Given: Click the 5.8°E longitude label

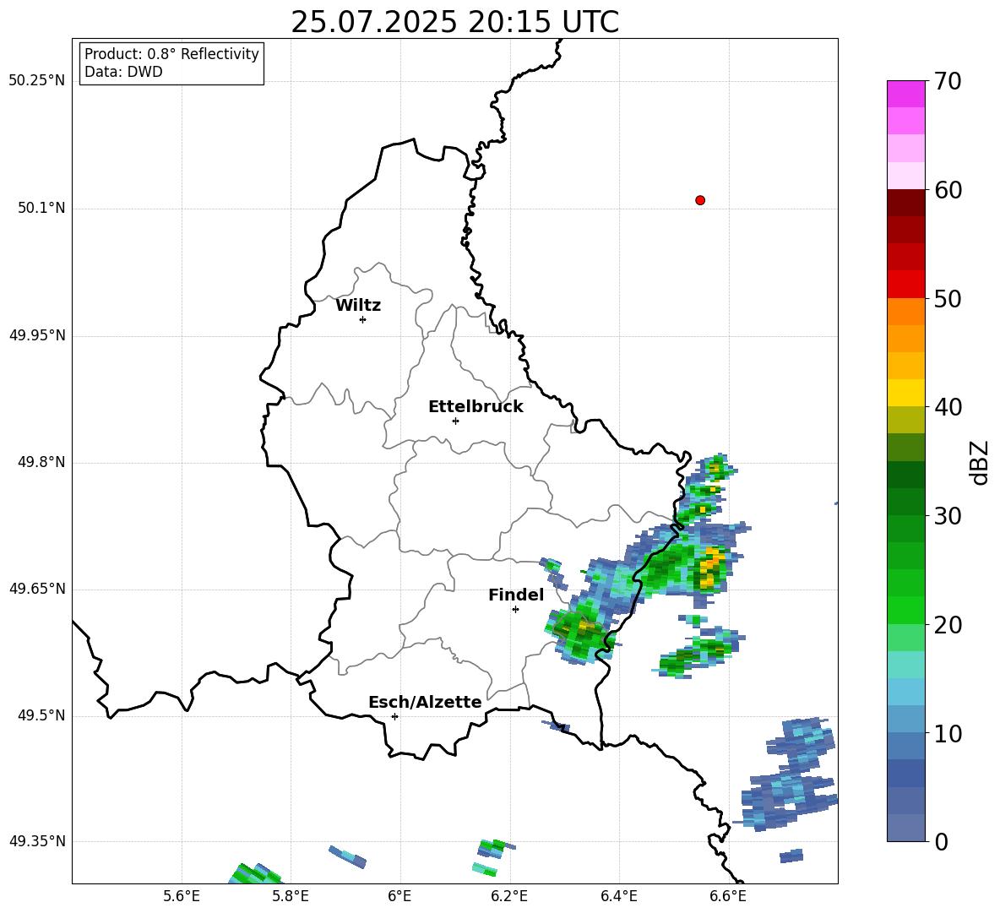Looking at the screenshot, I should point(291,897).
